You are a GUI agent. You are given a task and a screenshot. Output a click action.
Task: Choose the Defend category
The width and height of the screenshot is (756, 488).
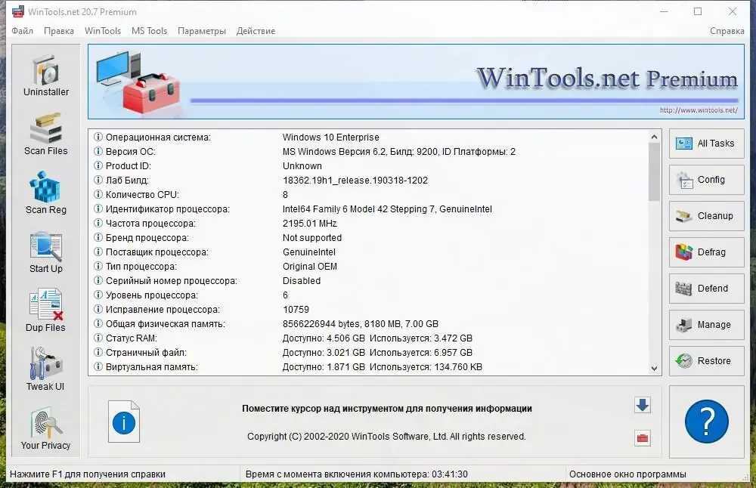tap(706, 289)
